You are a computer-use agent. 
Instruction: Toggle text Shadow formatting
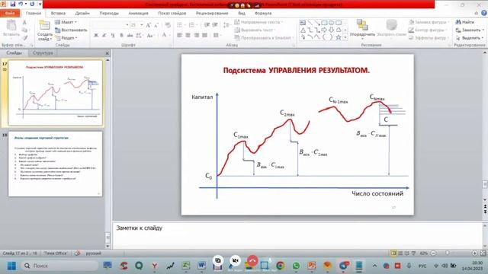point(121,36)
